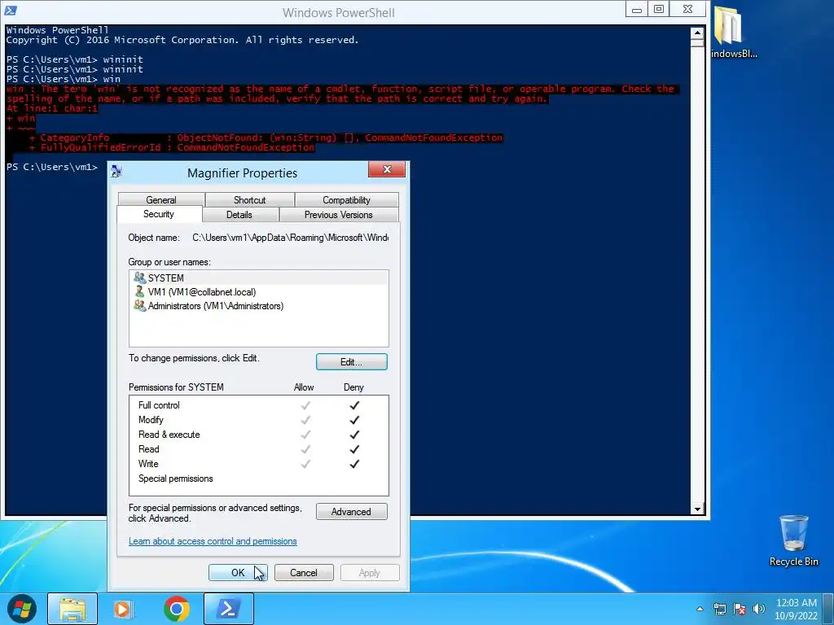The height and width of the screenshot is (625, 834).
Task: Open the Windows Start button
Action: click(22, 609)
